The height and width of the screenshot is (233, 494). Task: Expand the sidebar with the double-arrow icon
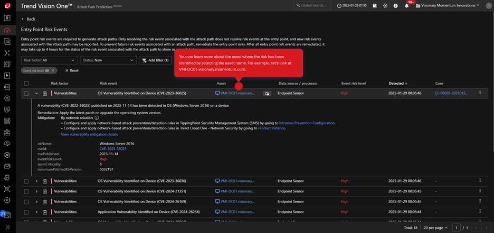coord(7,227)
